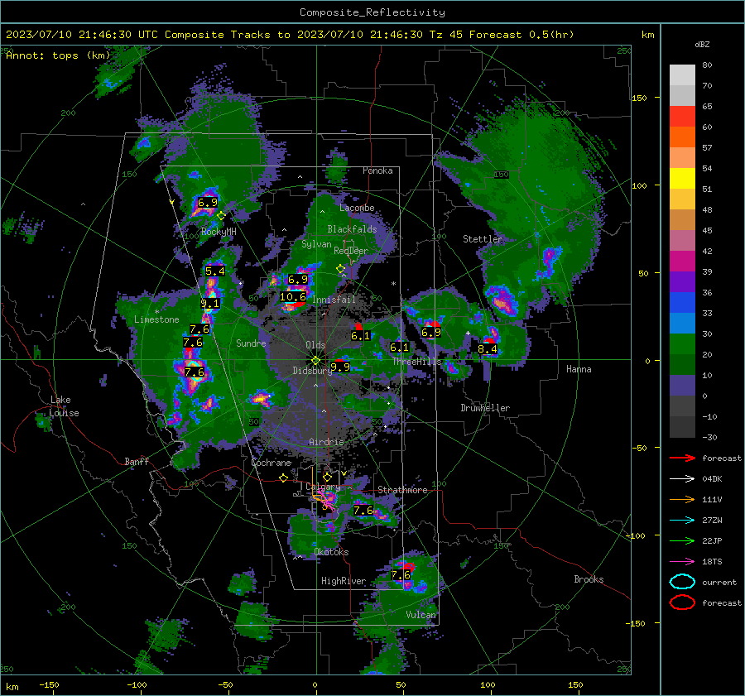This screenshot has height=696, width=745.
Task: Click the yellow diamond marker near RedDeer
Action: (x=340, y=269)
